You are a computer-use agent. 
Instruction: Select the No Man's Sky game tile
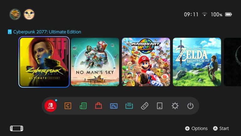pos(95,62)
